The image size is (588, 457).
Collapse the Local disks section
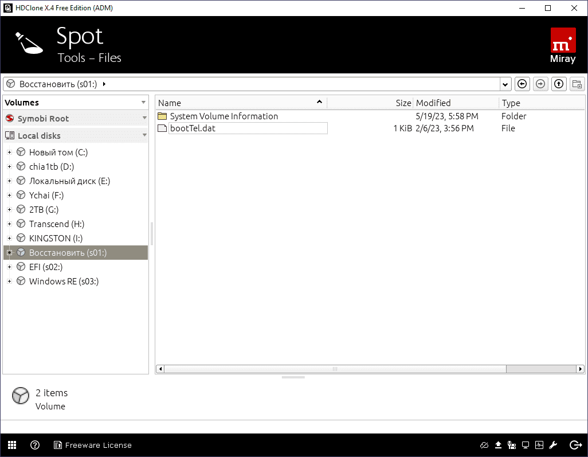144,135
